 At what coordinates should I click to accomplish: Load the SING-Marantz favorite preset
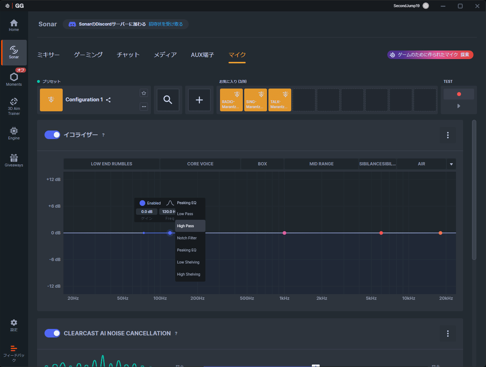[x=256, y=100]
